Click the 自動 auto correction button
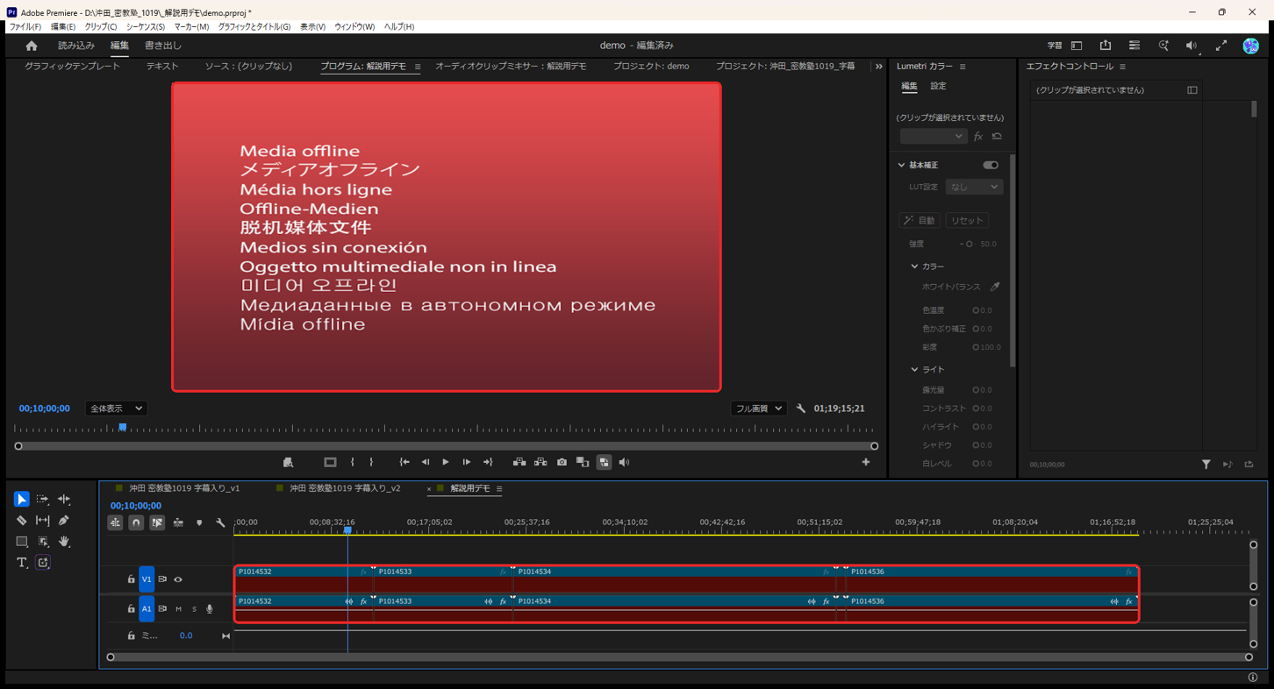This screenshot has width=1274, height=689. [x=920, y=220]
